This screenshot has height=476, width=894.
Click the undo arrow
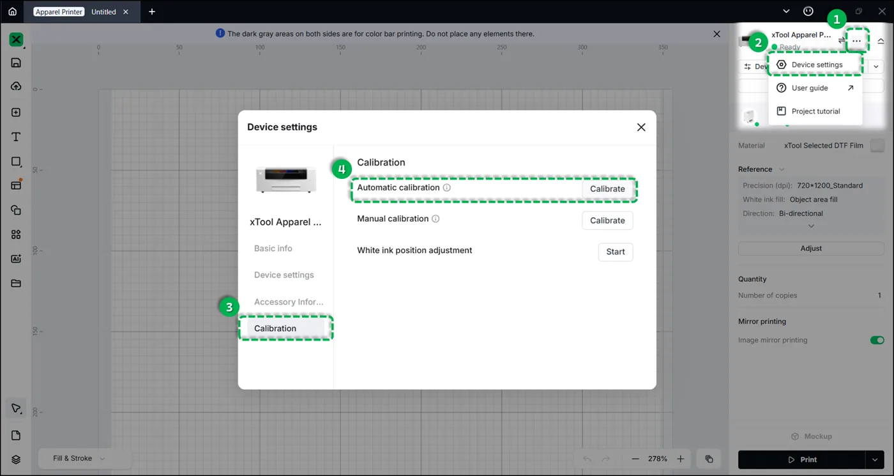tap(587, 459)
